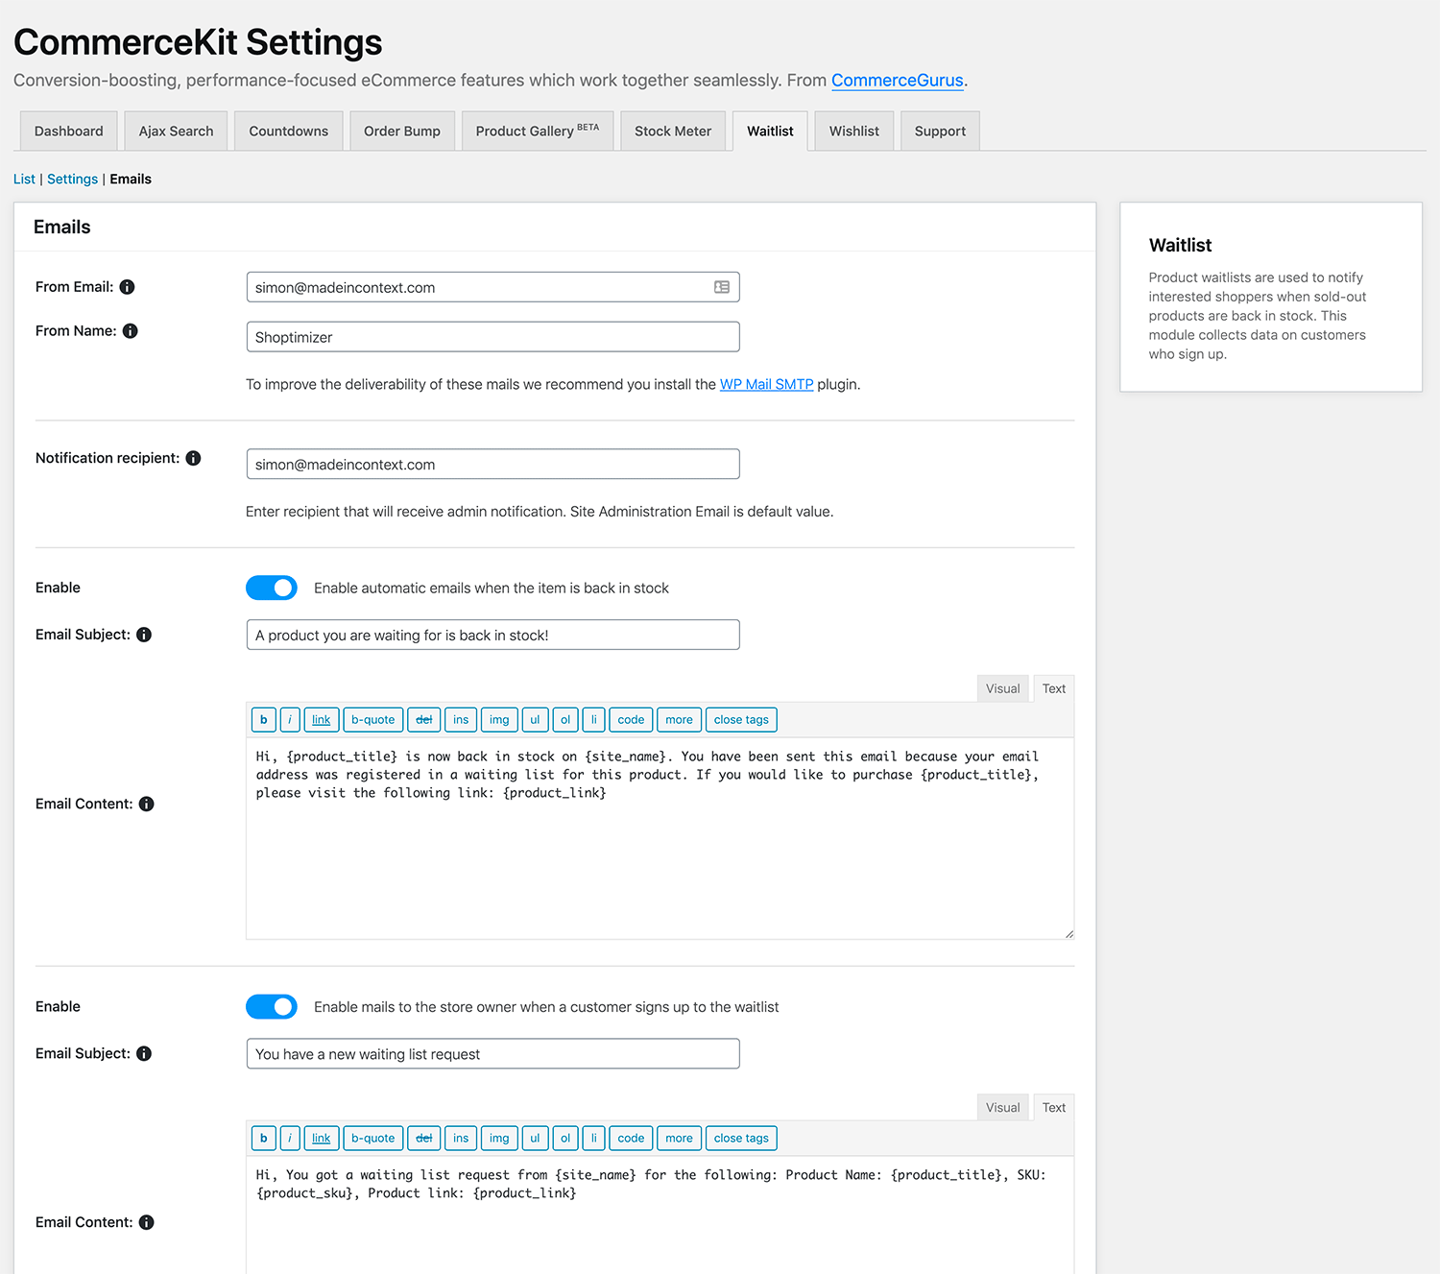Follow the CommerceGurus link
The image size is (1440, 1274).
pos(898,81)
